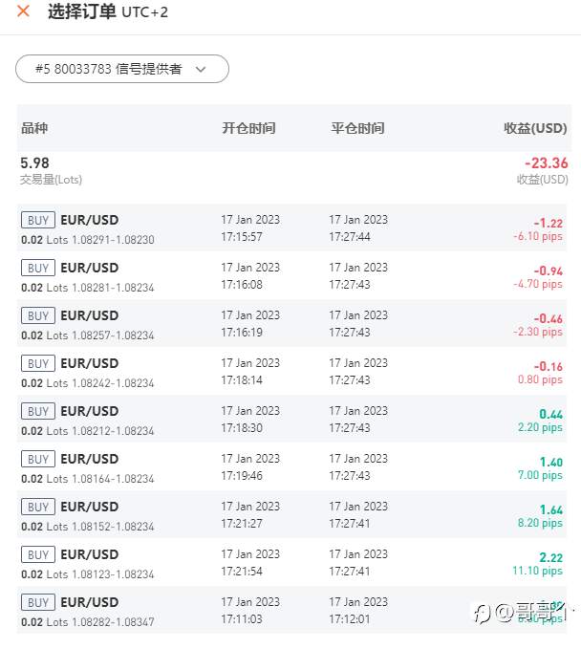Sort by the 平仓时间 column header
581x649 pixels.
[357, 128]
